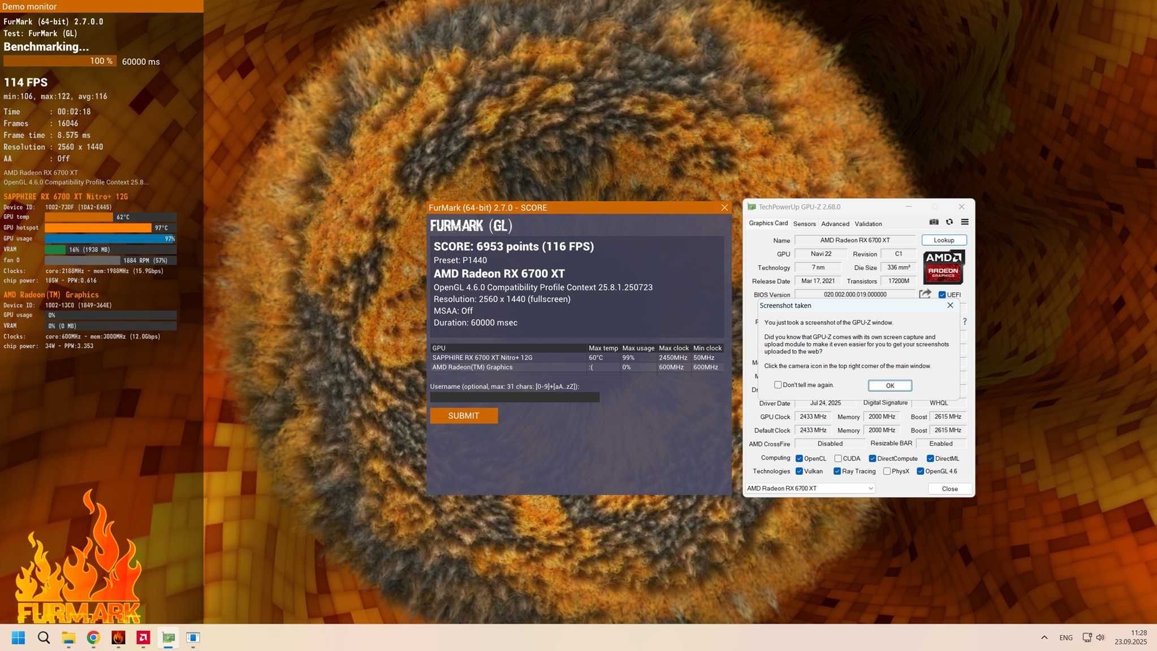Click the GPU Clock 2433 MHz field
This screenshot has height=651, width=1157.
coord(813,416)
